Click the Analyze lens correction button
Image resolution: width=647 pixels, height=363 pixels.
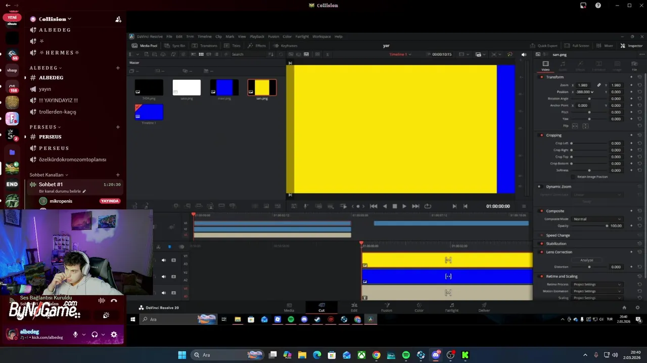coord(586,260)
